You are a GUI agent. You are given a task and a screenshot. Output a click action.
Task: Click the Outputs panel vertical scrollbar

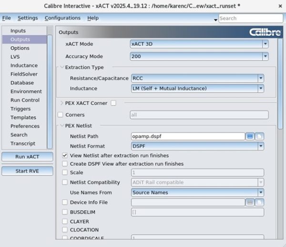coord(280,84)
